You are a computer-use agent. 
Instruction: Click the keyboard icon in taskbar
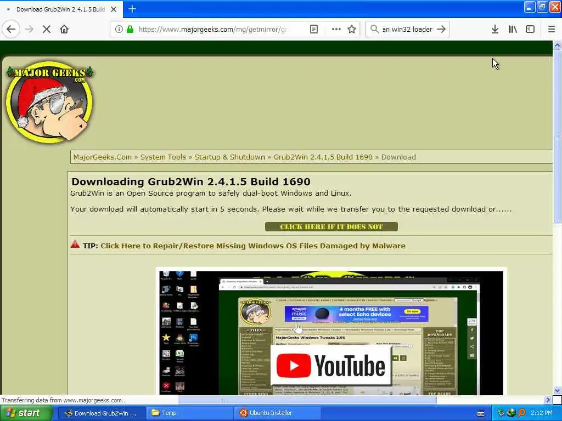click(x=481, y=413)
